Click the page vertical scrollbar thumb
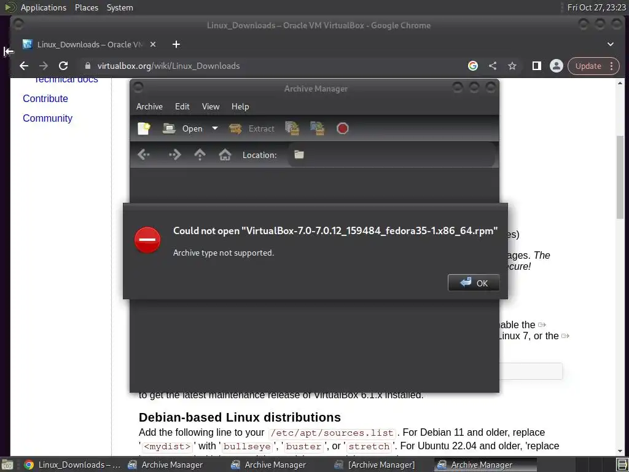The width and height of the screenshot is (629, 472). pos(620,178)
